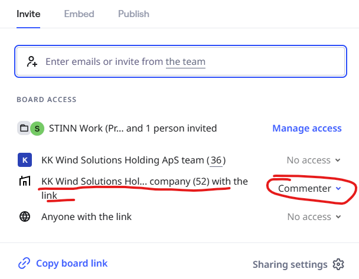Click the underlined 36 member count
Viewport: 359px width, 279px height.
click(216, 160)
